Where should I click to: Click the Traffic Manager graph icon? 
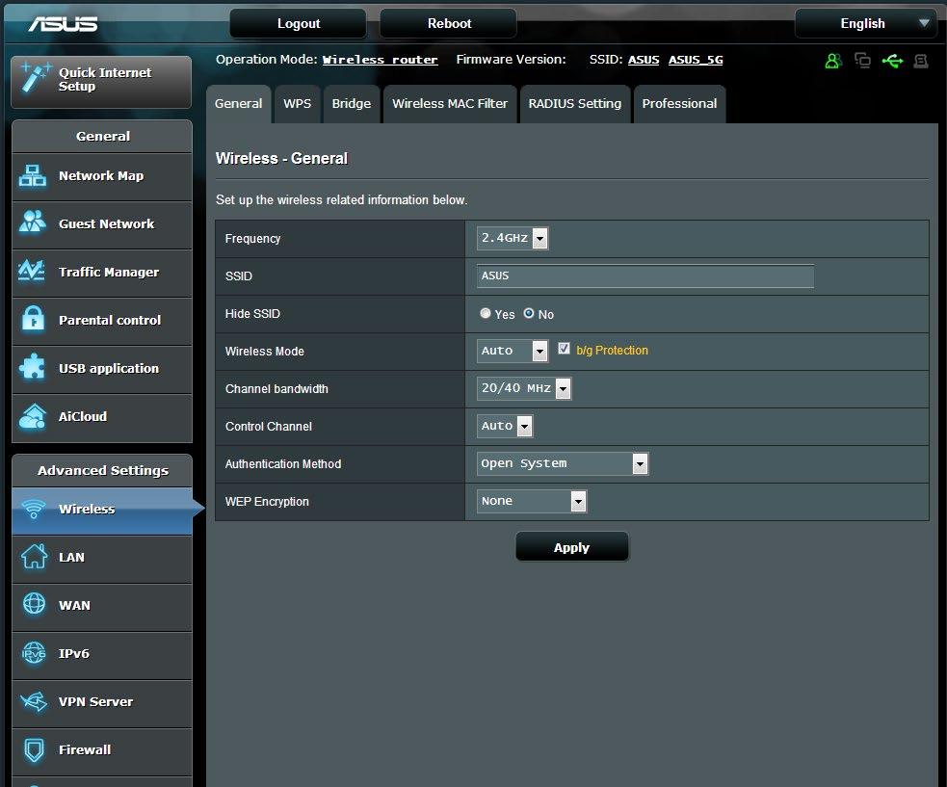coord(32,271)
